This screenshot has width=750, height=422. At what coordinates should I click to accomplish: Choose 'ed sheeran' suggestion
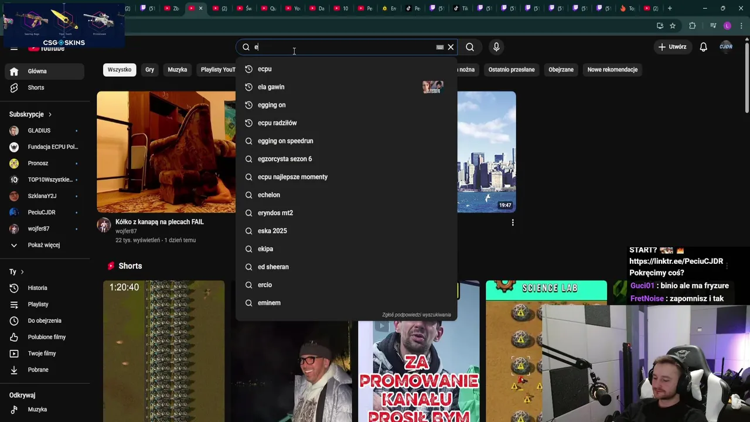[346, 267]
